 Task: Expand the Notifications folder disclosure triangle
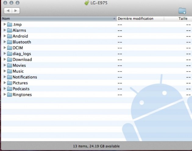tap(5, 77)
